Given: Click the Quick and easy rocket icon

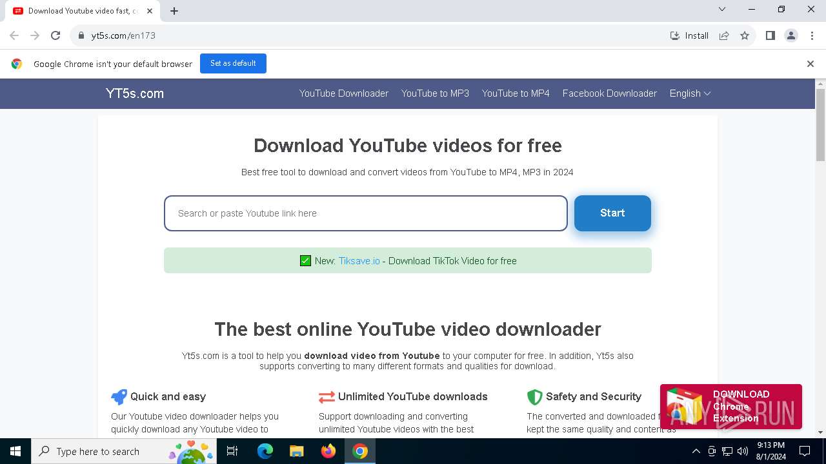Looking at the screenshot, I should [x=119, y=396].
